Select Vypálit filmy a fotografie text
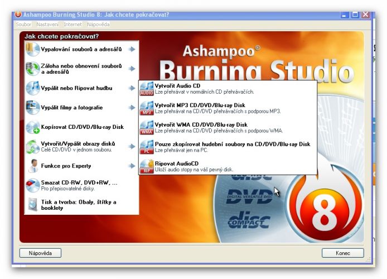The image size is (387, 279). click(71, 107)
